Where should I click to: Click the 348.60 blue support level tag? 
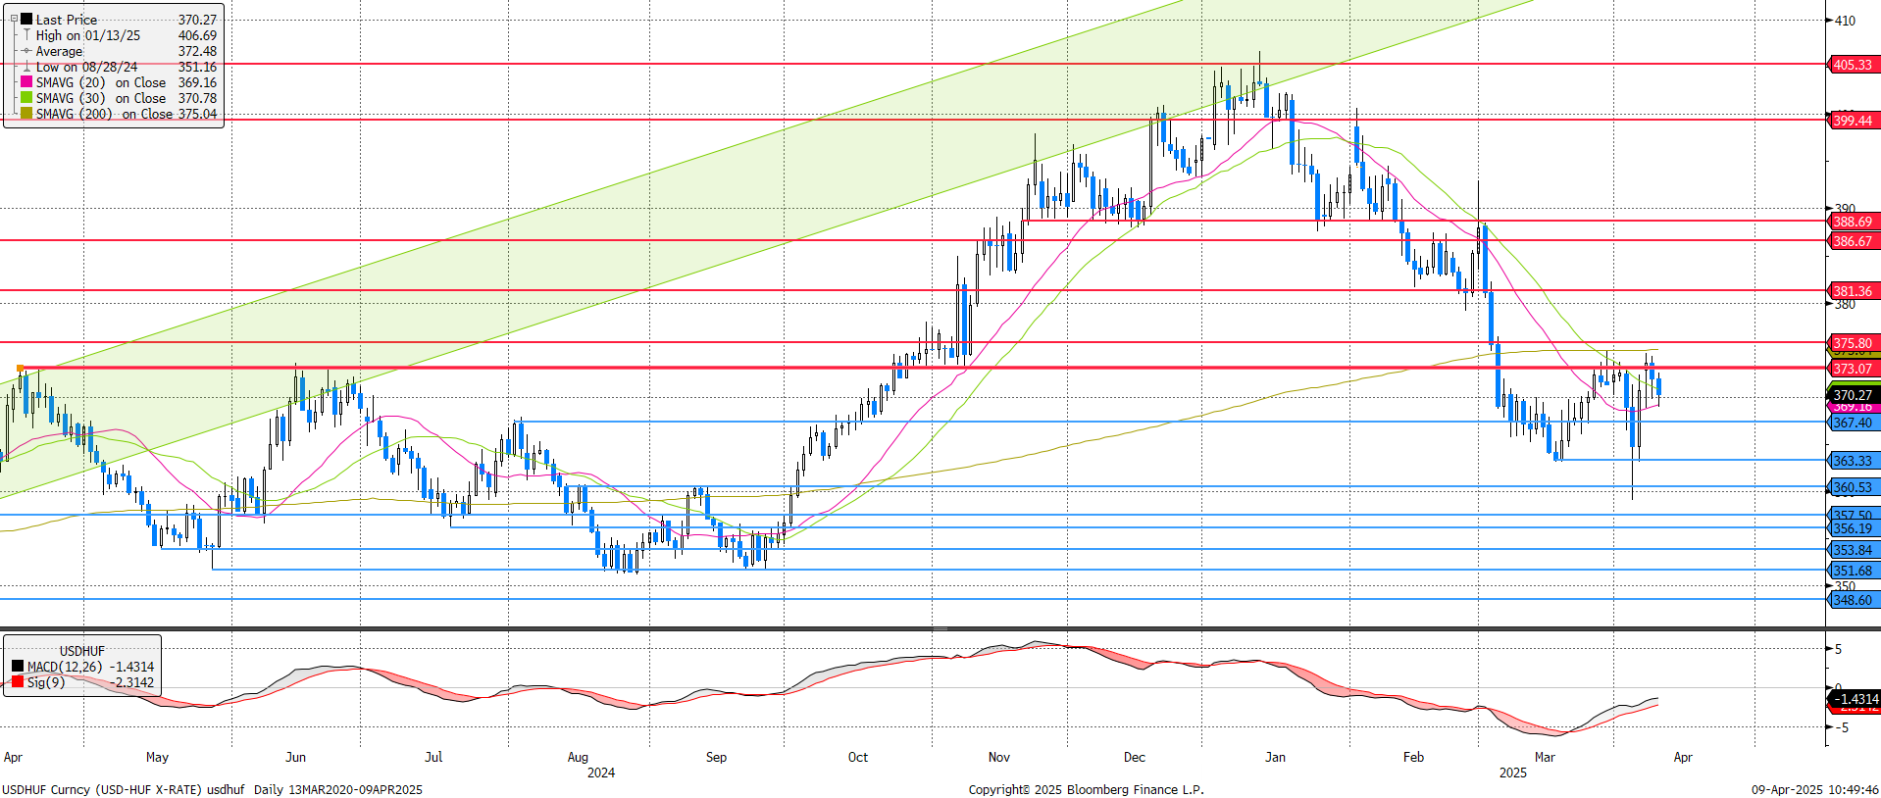click(x=1853, y=600)
